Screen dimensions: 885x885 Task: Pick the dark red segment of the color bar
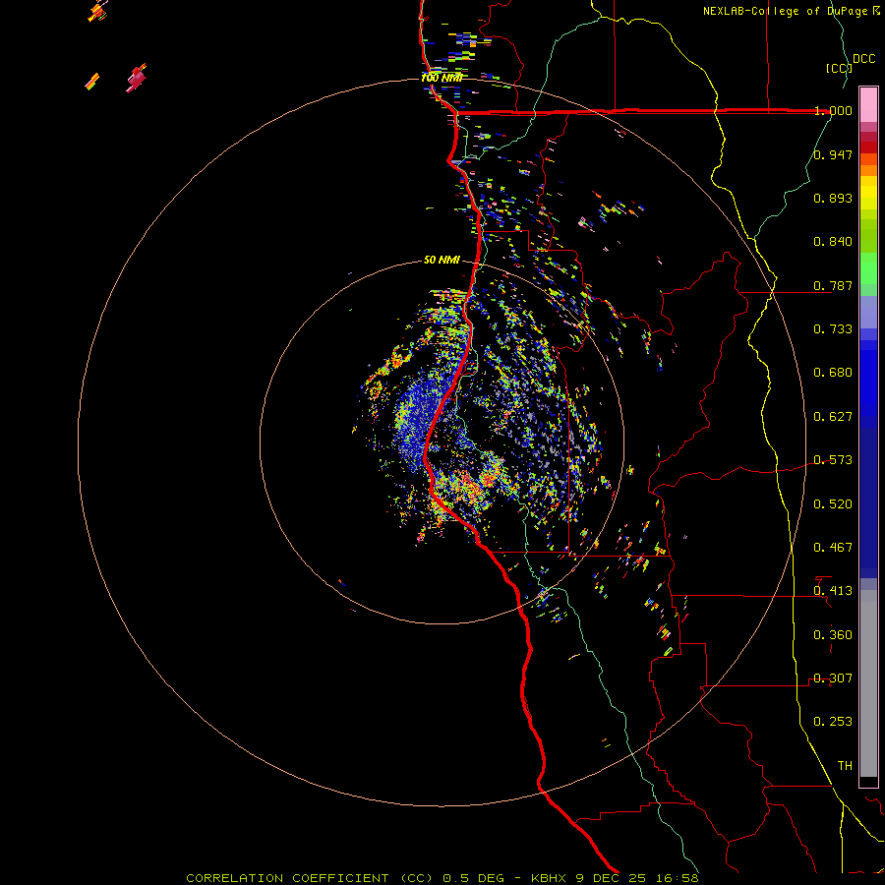pos(868,142)
